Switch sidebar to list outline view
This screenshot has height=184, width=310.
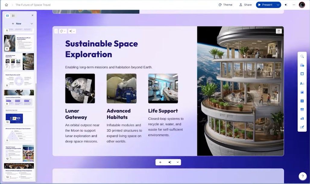pos(13,16)
